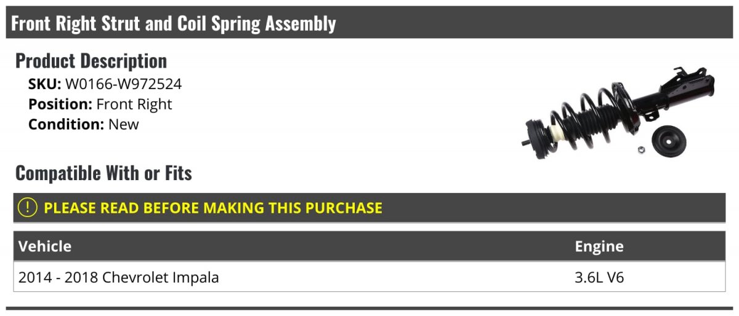Click the small hex nut in product photo
The image size is (739, 316).
[x=640, y=148]
